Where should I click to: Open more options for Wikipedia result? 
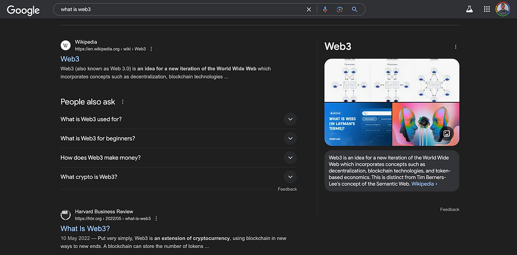click(151, 49)
